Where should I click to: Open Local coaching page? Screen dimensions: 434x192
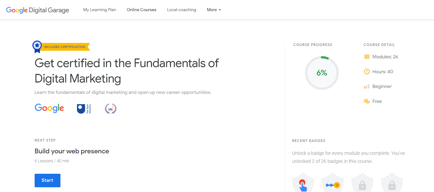click(x=181, y=10)
